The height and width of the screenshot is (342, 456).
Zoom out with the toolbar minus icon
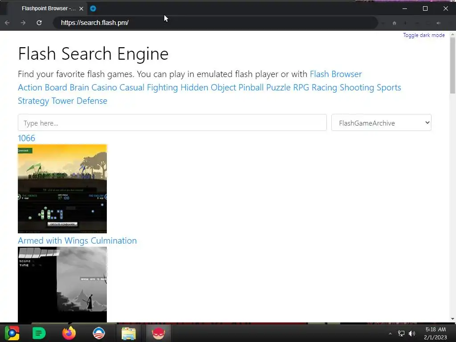[417, 23]
